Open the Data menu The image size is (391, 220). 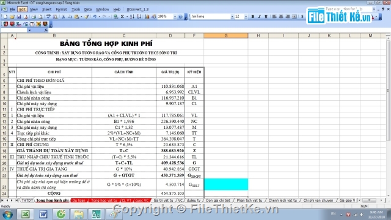[x=88, y=10]
